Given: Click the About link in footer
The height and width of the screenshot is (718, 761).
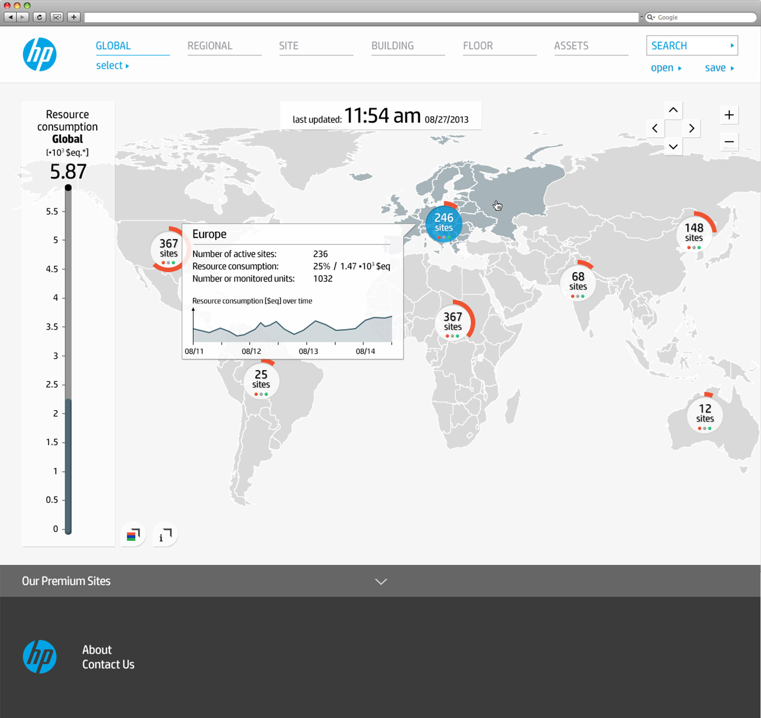Looking at the screenshot, I should [97, 650].
